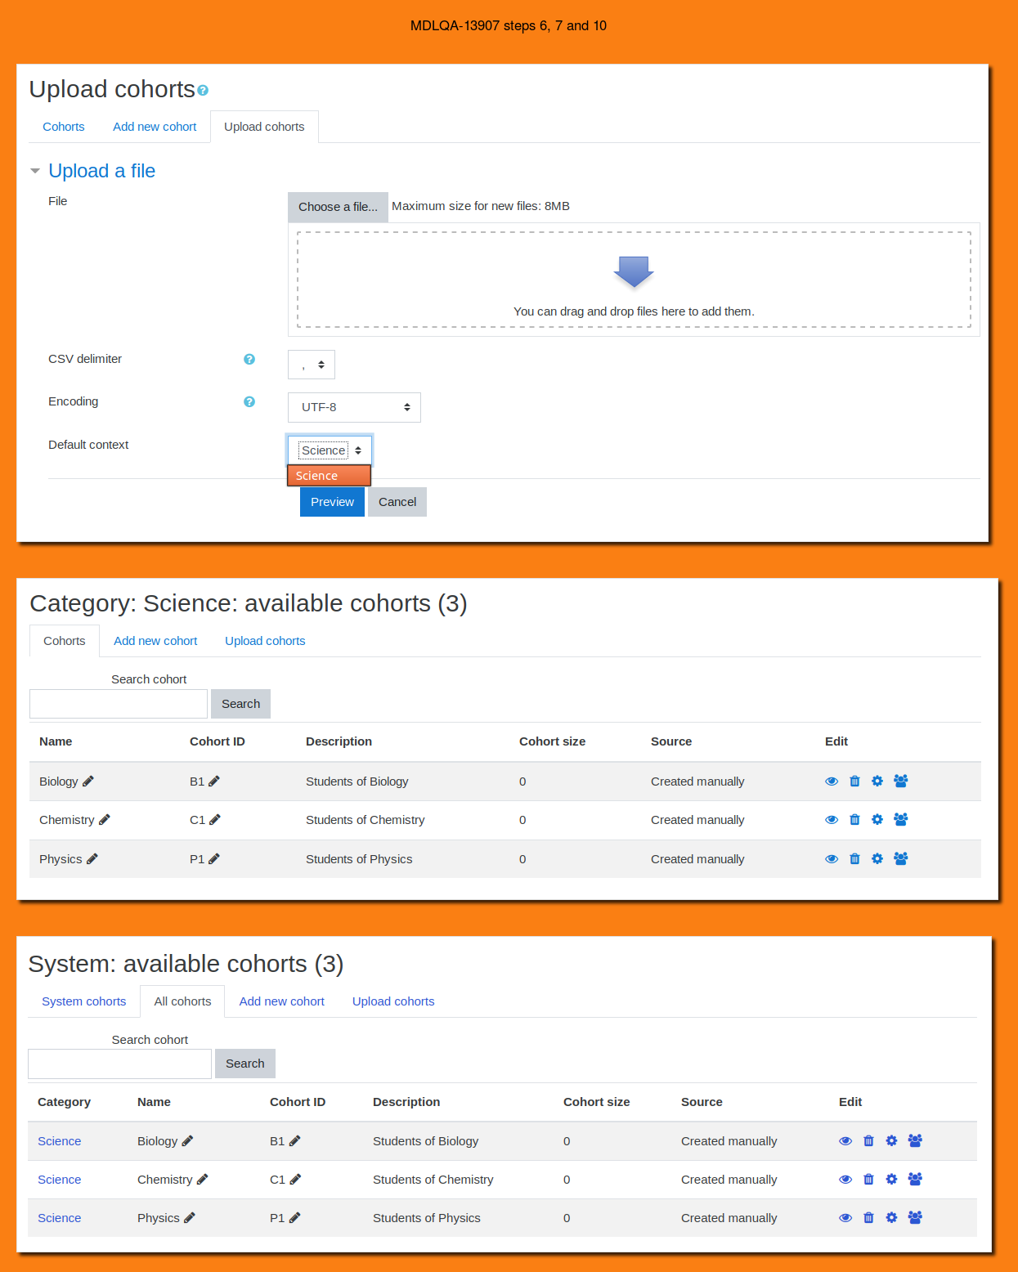Open the Default context dropdown
The height and width of the screenshot is (1272, 1018).
tap(330, 450)
